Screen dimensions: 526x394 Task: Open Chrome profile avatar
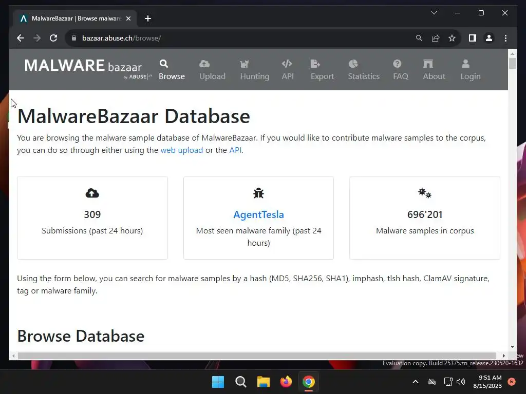[489, 38]
